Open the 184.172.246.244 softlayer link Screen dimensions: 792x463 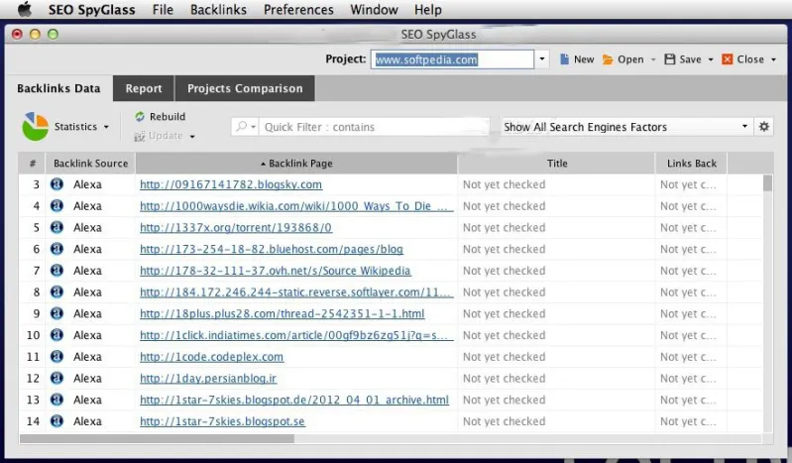point(296,292)
